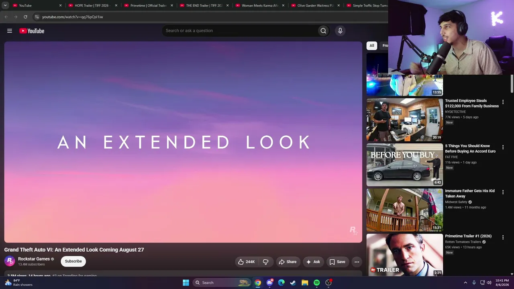Close the Olive Garden Waitress tab
The image size is (514, 289).
click(339, 6)
